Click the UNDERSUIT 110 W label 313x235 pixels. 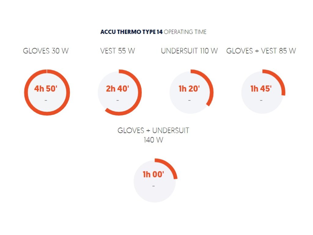189,51
